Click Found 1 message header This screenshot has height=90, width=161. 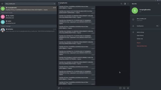pyautogui.click(x=6, y=26)
